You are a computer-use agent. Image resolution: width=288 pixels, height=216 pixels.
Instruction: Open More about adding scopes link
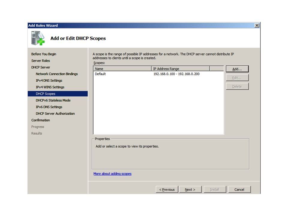112,174
